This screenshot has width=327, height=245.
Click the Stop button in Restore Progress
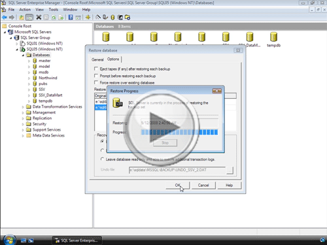(x=165, y=142)
